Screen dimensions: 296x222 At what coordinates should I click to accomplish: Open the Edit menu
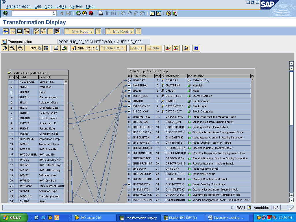[38, 6]
